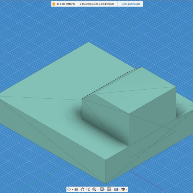Click the Zoom Window magnifier icon
Image resolution: width=193 pixels, height=193 pixels.
(x=94, y=189)
